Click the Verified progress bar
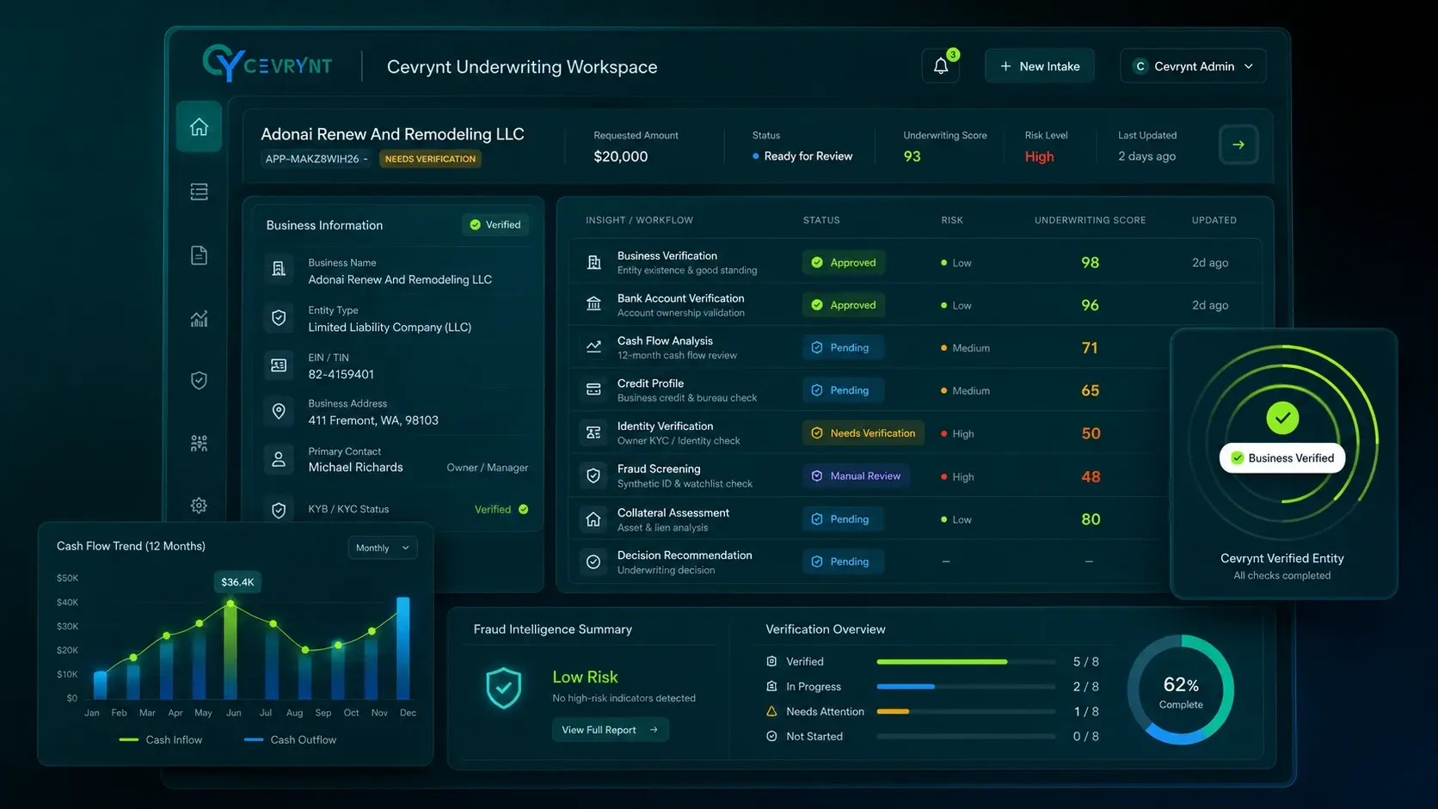The width and height of the screenshot is (1438, 809). [x=966, y=662]
